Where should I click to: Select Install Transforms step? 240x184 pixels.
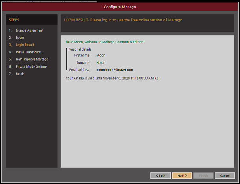pos(29,52)
